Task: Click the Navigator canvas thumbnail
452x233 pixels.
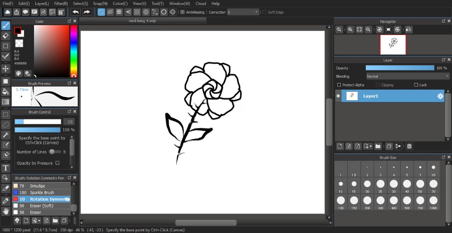Action: [393, 45]
